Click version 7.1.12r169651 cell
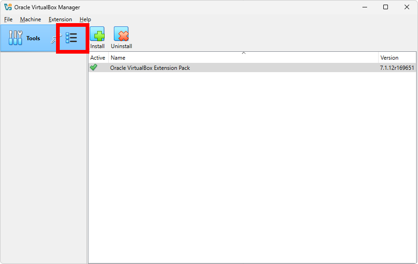Image resolution: width=418 pixels, height=264 pixels. 397,68
